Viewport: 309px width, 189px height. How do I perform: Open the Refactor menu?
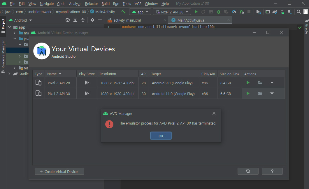tap(92, 3)
